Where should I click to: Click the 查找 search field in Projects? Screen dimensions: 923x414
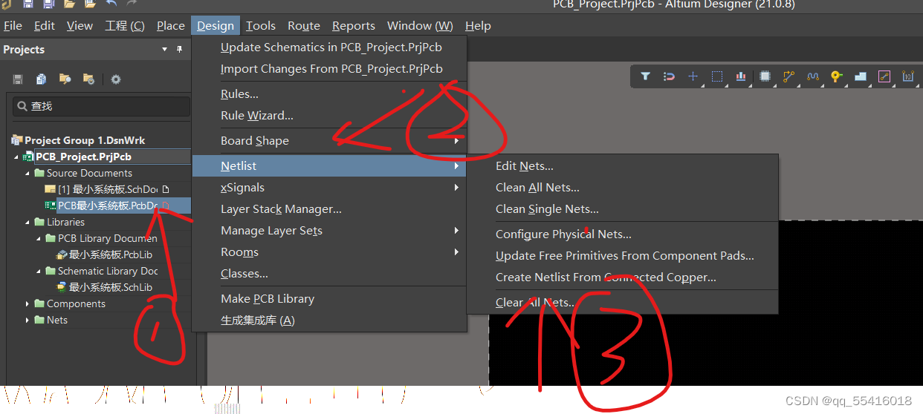click(x=101, y=106)
